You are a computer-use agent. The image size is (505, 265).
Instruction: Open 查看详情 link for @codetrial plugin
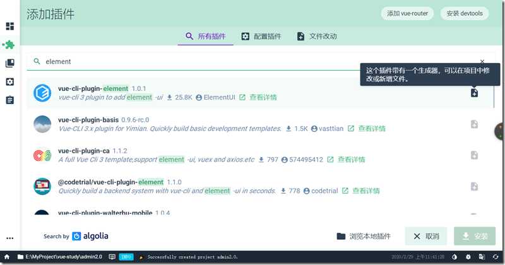tap(366, 191)
